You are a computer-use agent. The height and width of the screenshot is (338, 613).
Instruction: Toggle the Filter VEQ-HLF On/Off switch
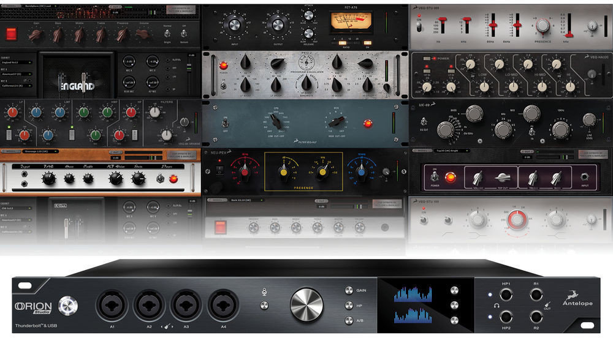225,124
